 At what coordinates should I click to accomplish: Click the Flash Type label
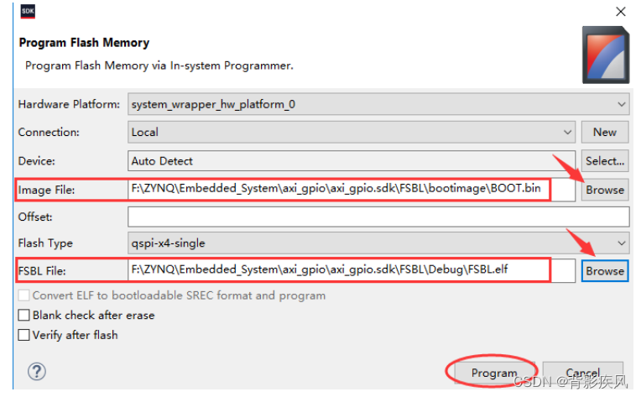tap(45, 243)
